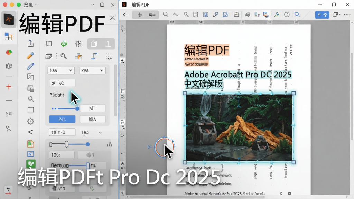The image size is (354, 199).
Task: Select the orange highlighter marker tool
Action: [30, 55]
